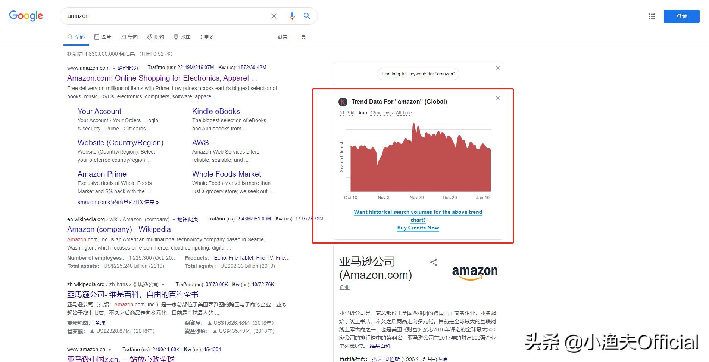Open 地图 via the map pin icon
709x362 pixels.
182,37
